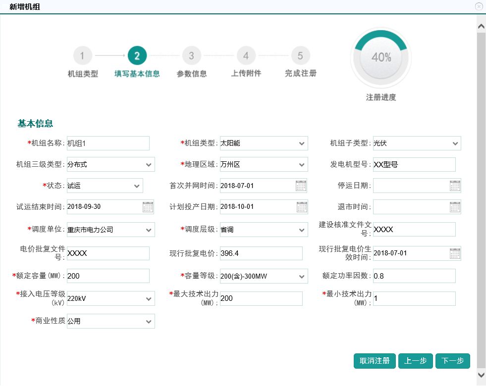The height and width of the screenshot is (386, 486).
Task: Open 容量等级 dropdown
Action: pyautogui.click(x=302, y=276)
